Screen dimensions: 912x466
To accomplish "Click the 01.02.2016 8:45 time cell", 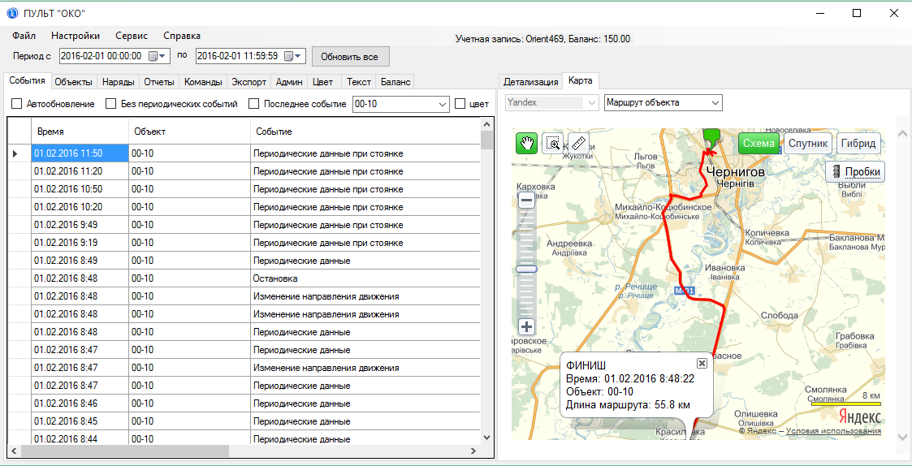I will [80, 421].
